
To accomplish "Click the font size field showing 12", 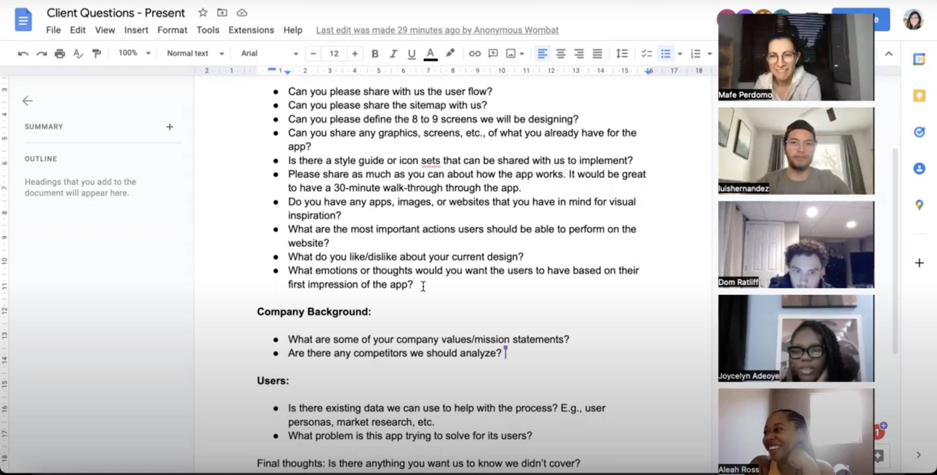I will pyautogui.click(x=334, y=54).
